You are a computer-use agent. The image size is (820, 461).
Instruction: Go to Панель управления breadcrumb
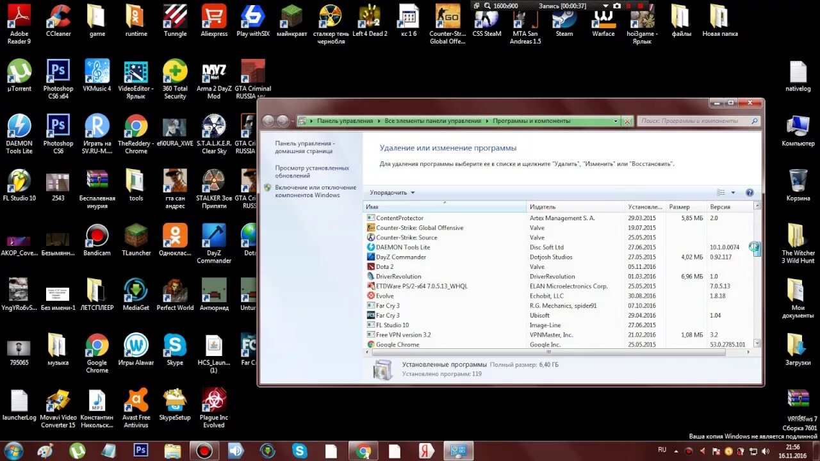click(x=345, y=120)
